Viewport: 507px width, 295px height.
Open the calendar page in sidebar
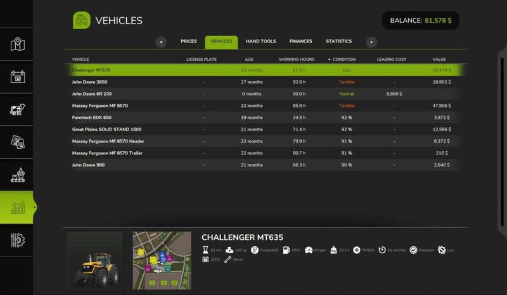[x=18, y=77]
